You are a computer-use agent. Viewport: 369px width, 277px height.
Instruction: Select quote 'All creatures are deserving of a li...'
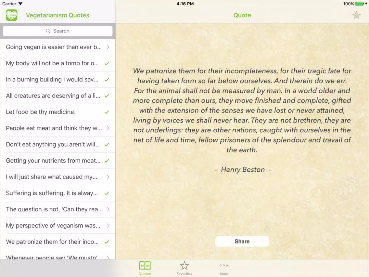pos(58,96)
